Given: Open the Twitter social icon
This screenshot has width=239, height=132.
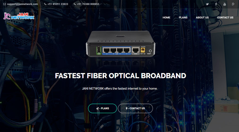Looking at the screenshot, I should (x=207, y=4).
